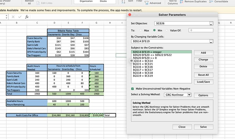Select column C header
Screen dimensions: 235x139
tap(37, 23)
